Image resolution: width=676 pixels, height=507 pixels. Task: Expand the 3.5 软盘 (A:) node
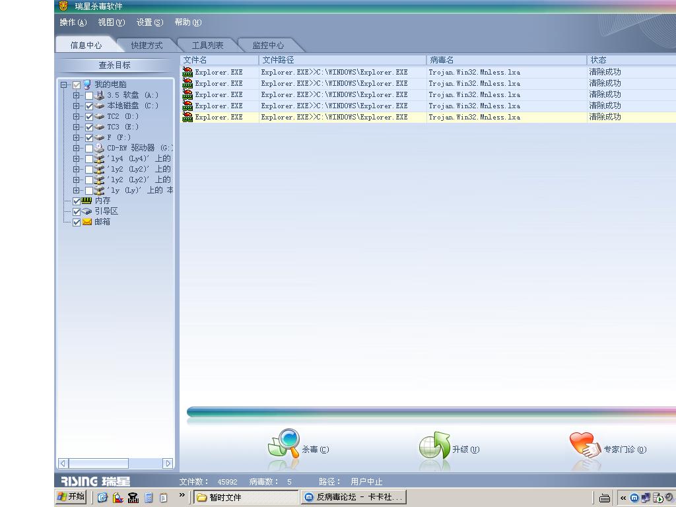pyautogui.click(x=77, y=95)
